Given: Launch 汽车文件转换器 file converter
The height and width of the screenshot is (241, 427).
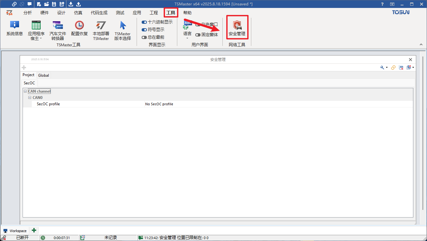Looking at the screenshot, I should point(58,30).
